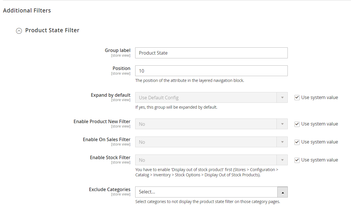
Task: Toggle Use system value for Product New Filter
Action: [x=297, y=124]
